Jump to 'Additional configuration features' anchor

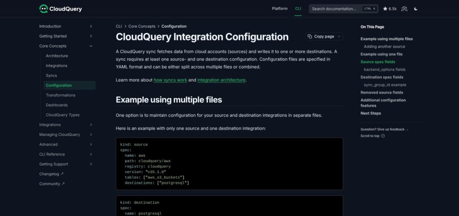point(383,103)
